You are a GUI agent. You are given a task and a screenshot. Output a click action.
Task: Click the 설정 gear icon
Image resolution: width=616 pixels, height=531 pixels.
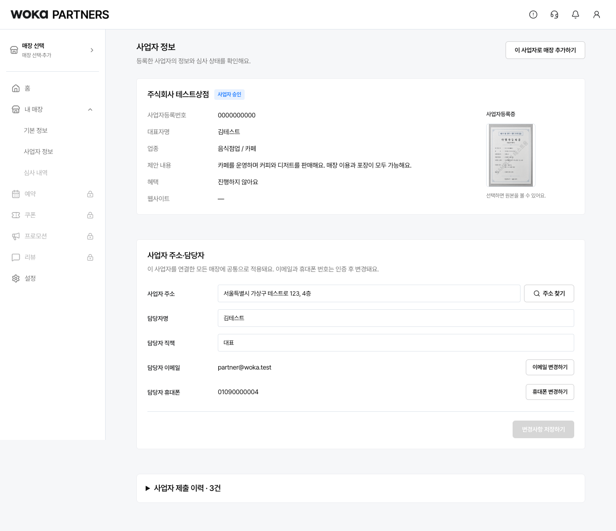(x=16, y=278)
